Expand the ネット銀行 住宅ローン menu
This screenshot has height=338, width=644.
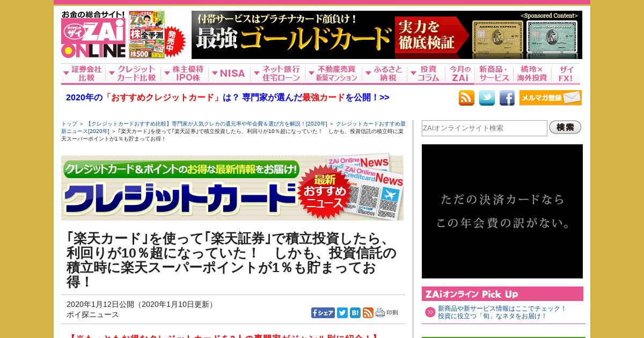(277, 74)
